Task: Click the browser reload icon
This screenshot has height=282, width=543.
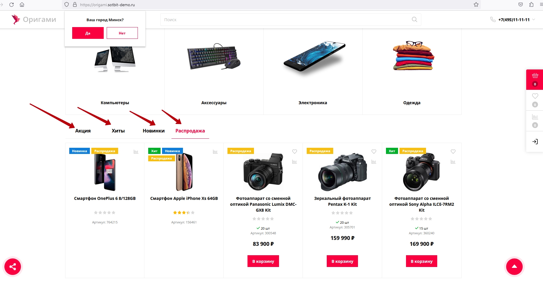Action: coord(11,5)
